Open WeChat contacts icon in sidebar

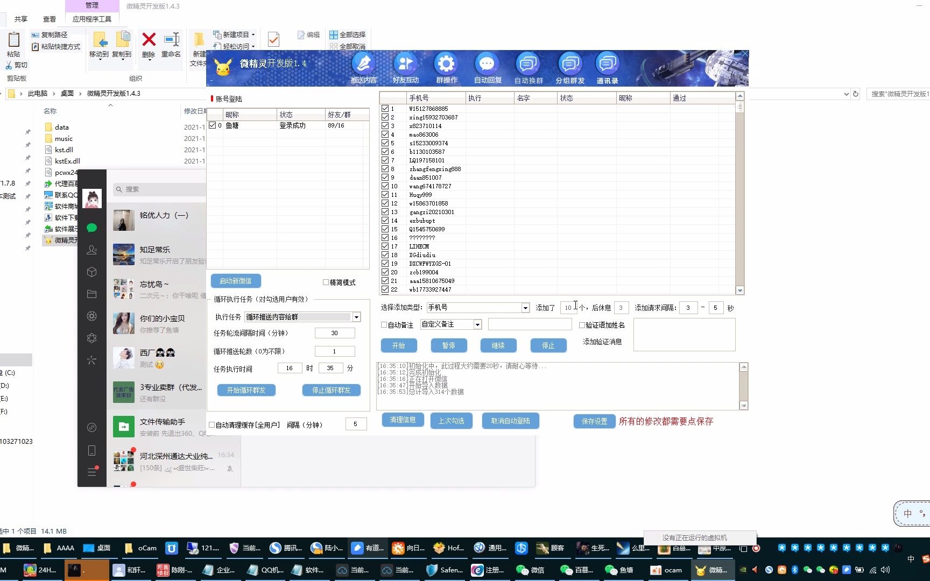[91, 250]
